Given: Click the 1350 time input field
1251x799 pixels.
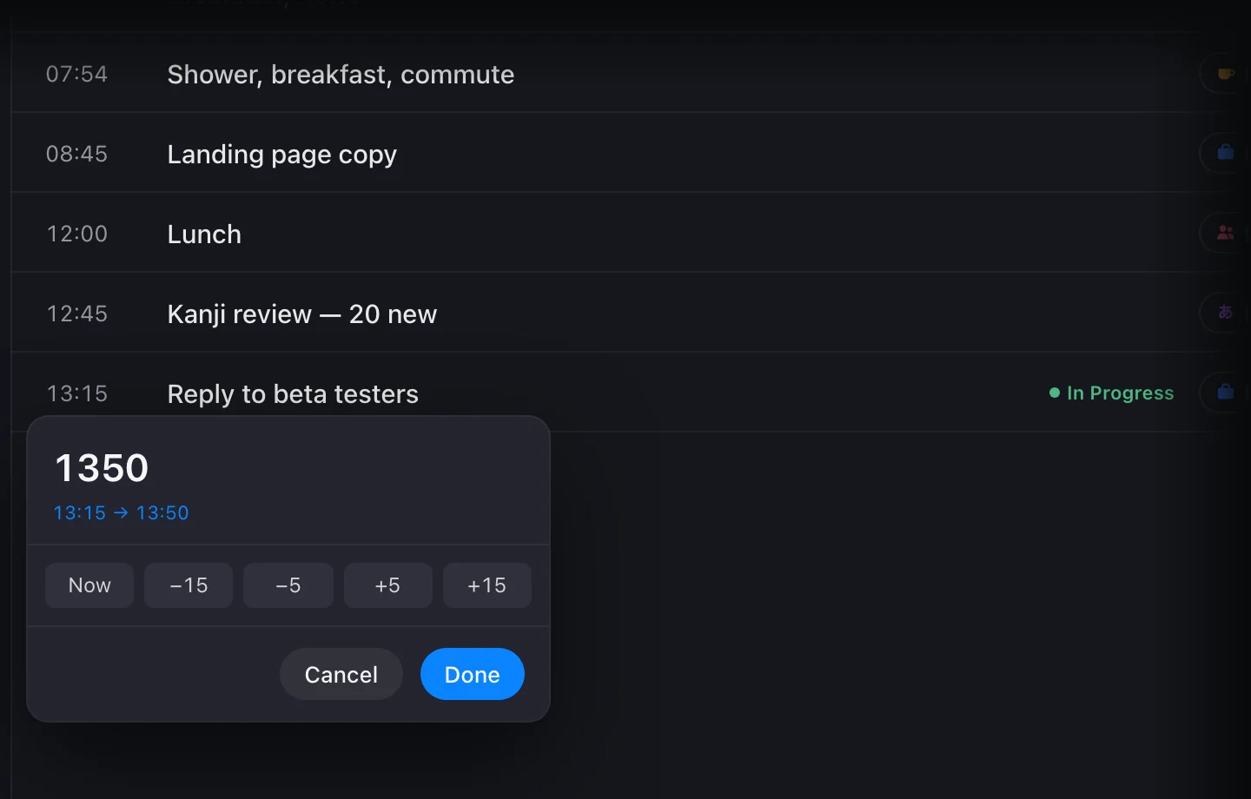Looking at the screenshot, I should point(288,467).
